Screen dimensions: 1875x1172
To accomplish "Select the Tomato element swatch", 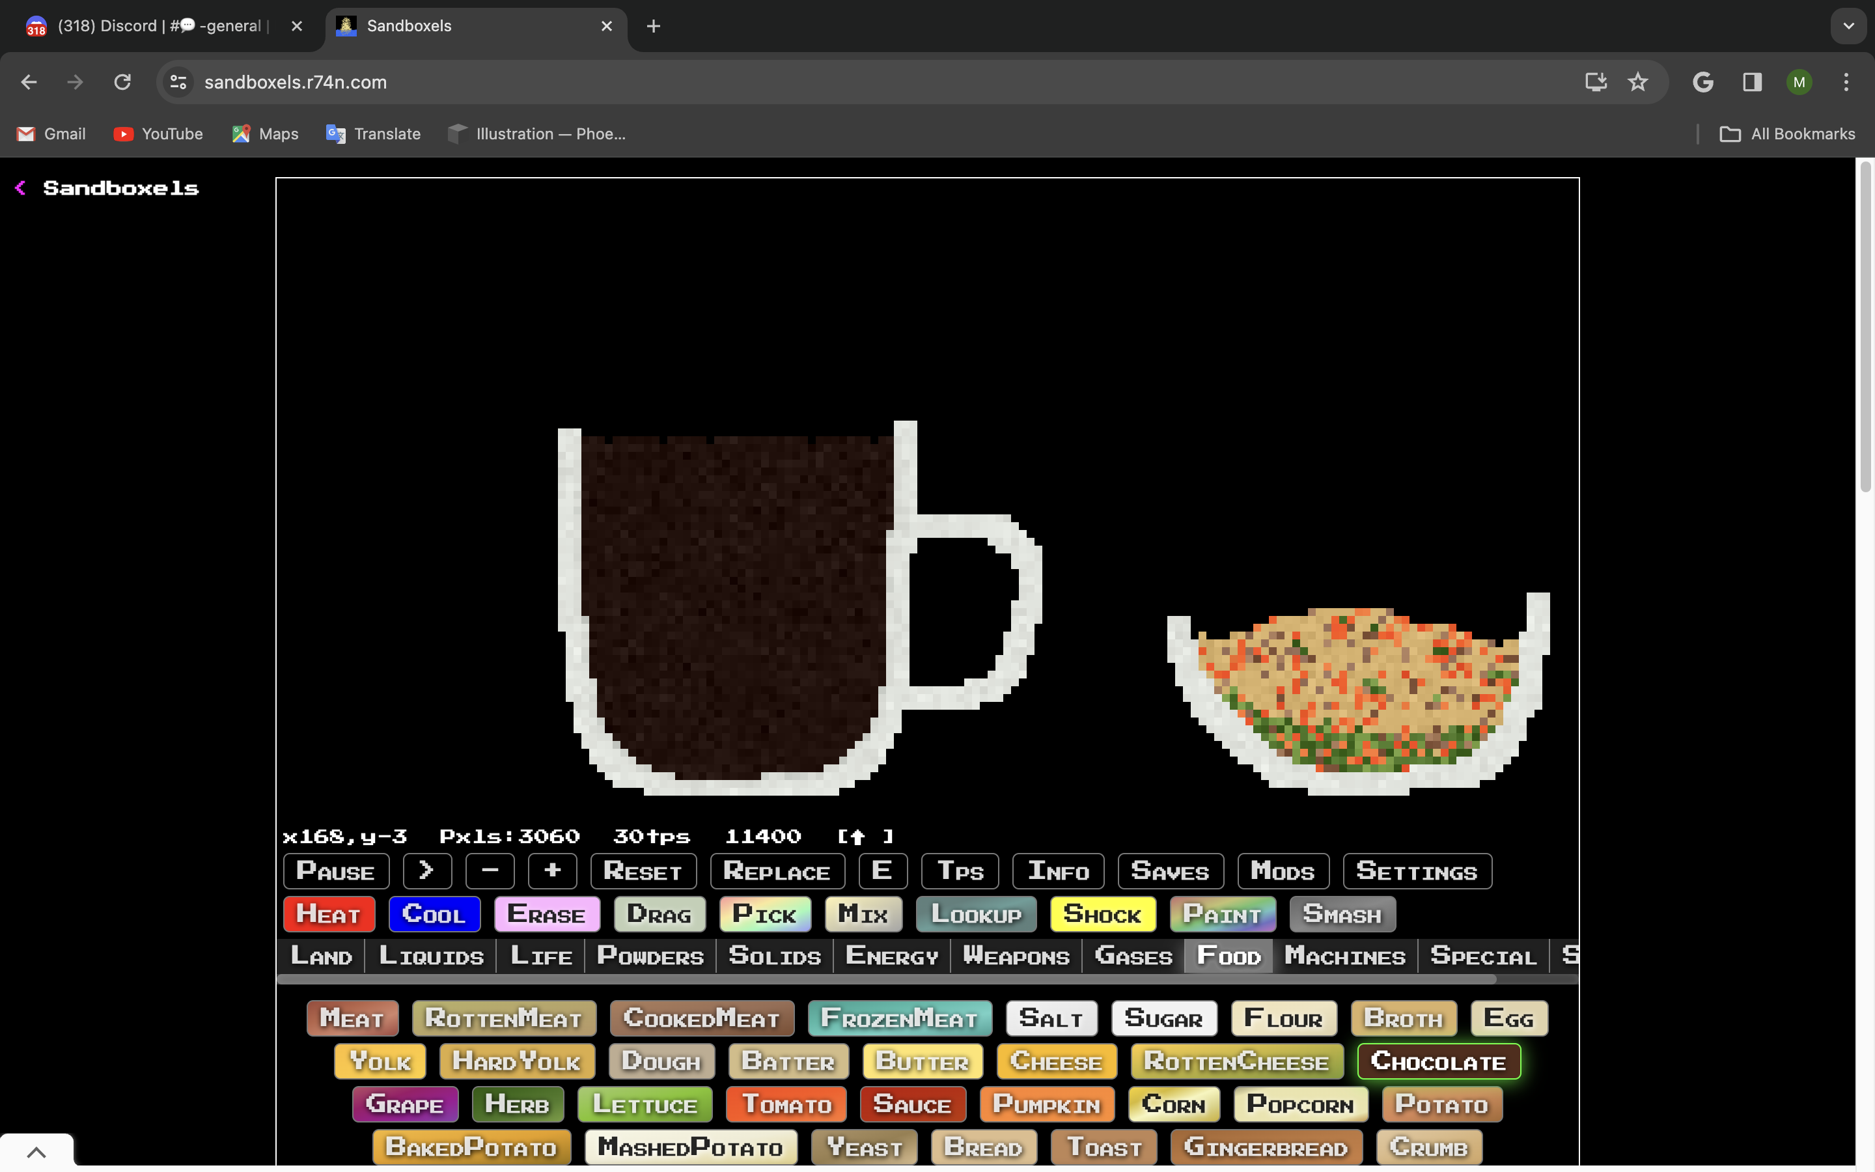I will pyautogui.click(x=786, y=1104).
